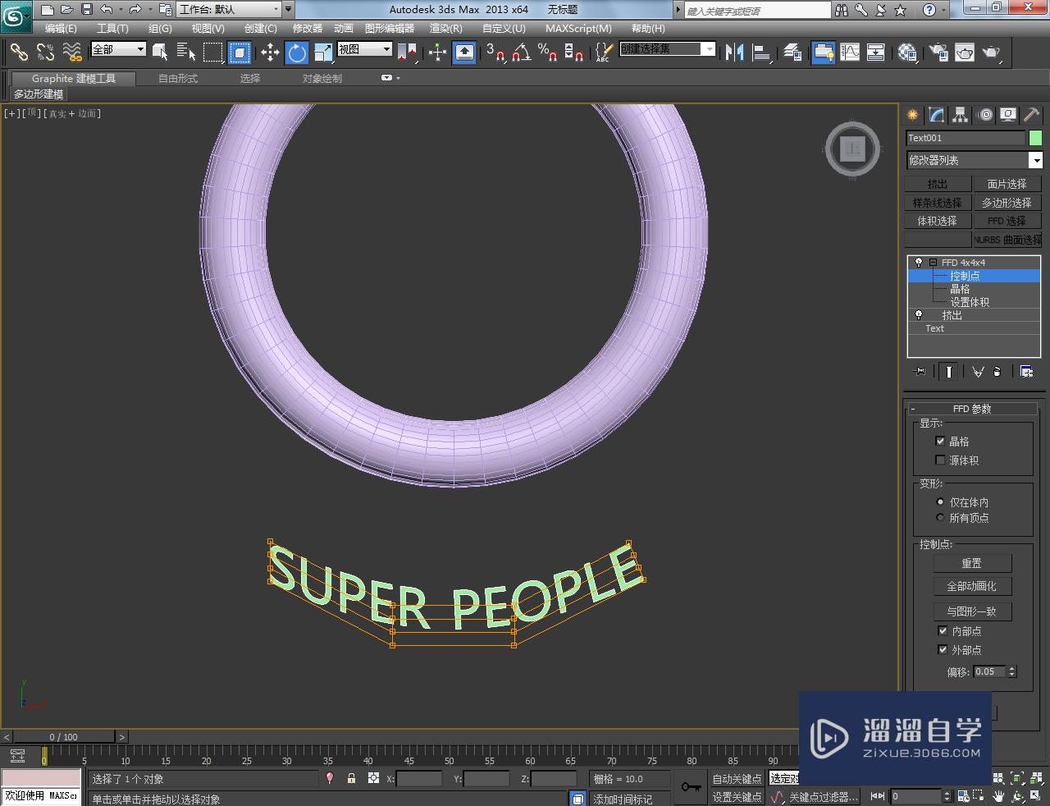Screen dimensions: 1050x806
Task: Toggle the 3D Snaps button
Action: click(x=495, y=53)
